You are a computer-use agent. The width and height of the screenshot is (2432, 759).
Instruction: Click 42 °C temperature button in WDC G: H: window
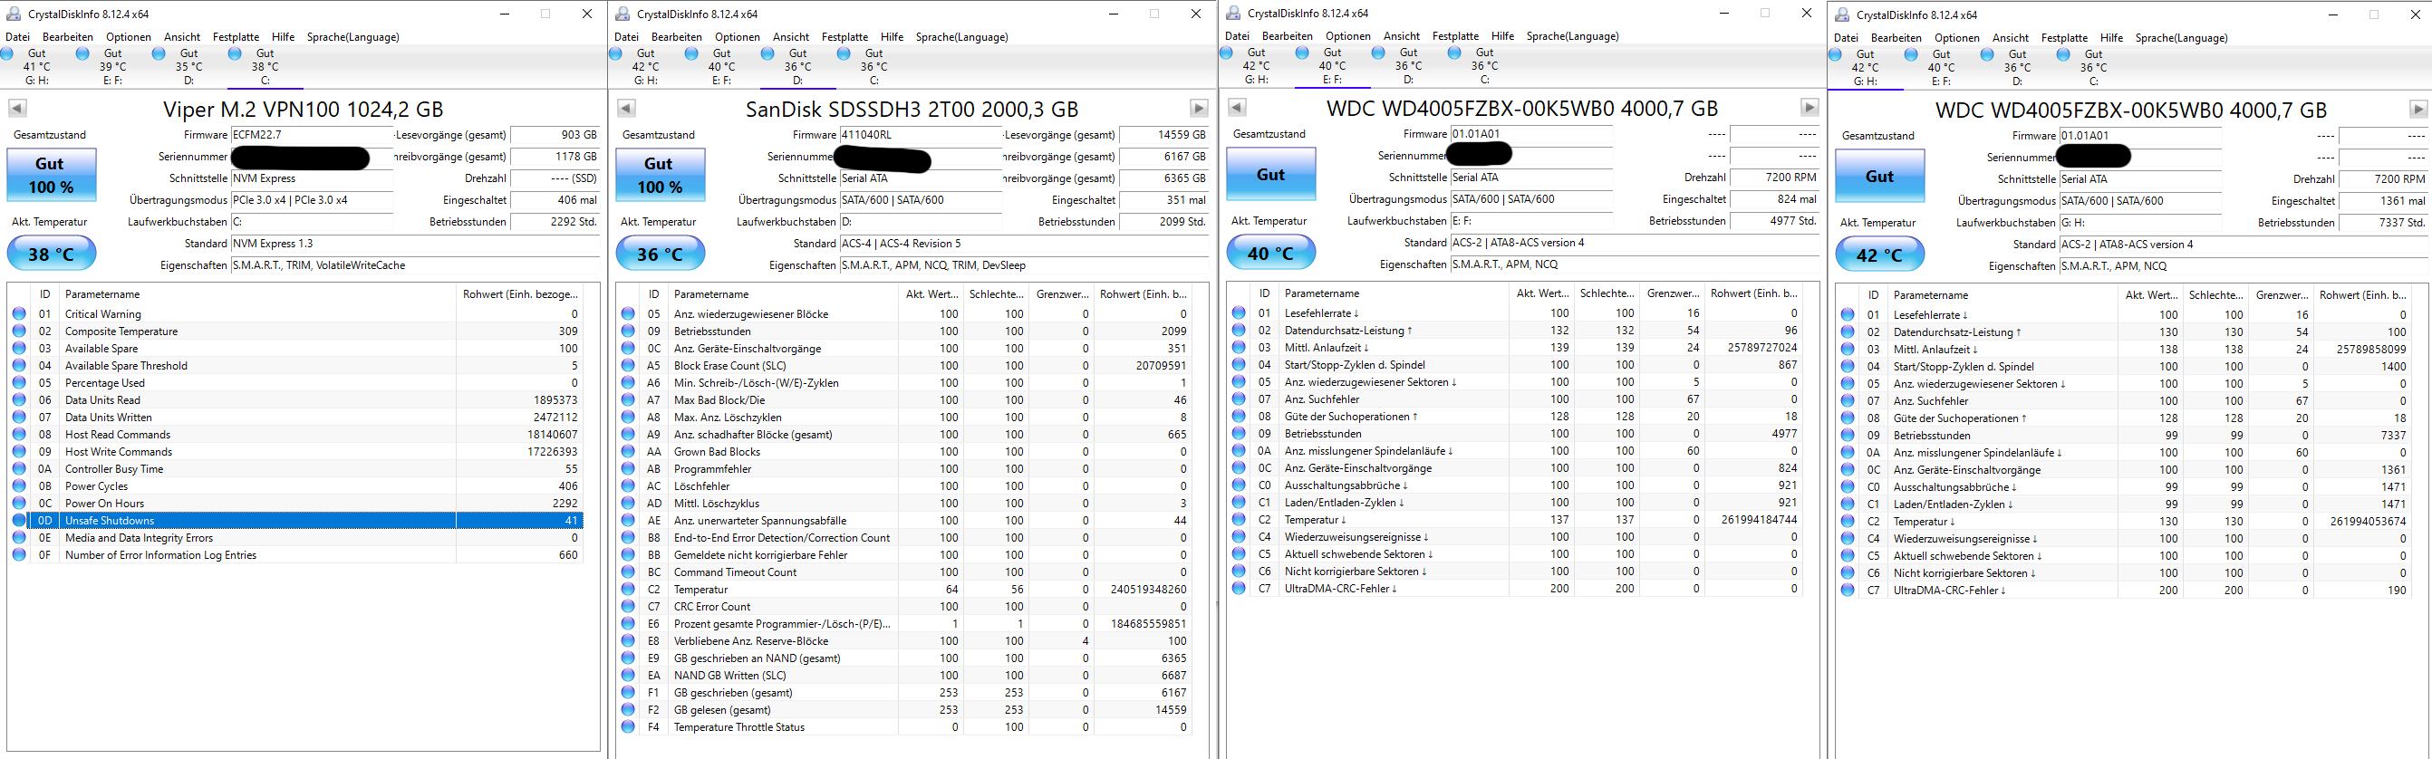tap(1879, 255)
